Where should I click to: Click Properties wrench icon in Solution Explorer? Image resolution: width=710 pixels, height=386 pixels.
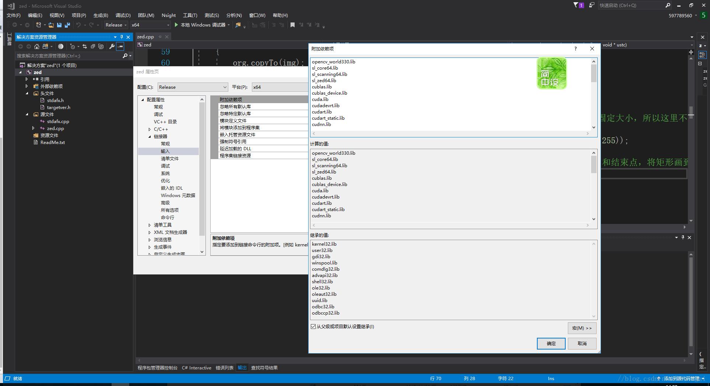112,46
